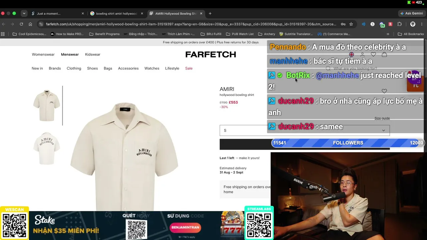The height and width of the screenshot is (240, 427).
Task: Open the Lifestyle category
Action: pos(172,68)
